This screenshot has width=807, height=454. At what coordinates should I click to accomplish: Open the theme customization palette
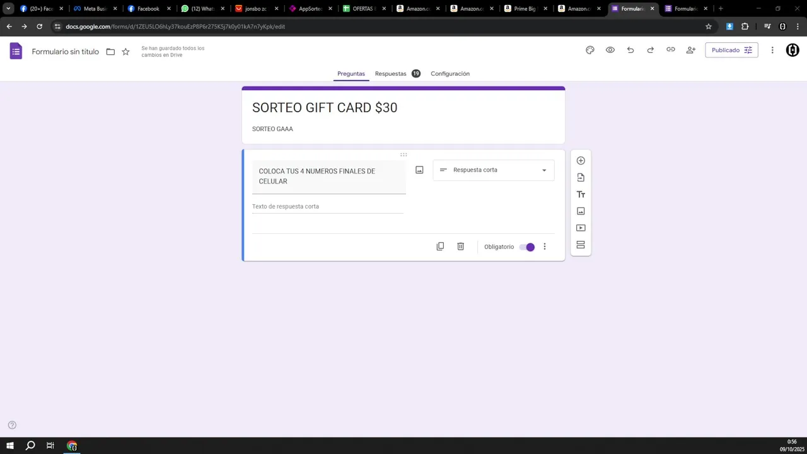click(x=590, y=50)
